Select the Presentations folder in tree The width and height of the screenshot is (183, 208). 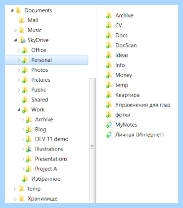(x=51, y=159)
